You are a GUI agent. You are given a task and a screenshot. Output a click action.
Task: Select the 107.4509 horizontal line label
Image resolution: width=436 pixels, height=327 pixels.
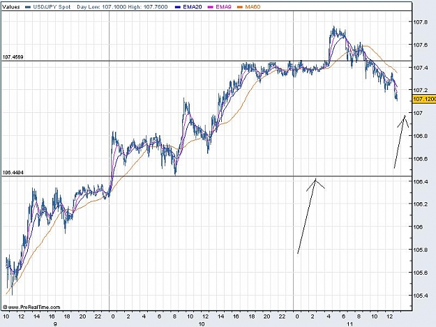pos(13,57)
